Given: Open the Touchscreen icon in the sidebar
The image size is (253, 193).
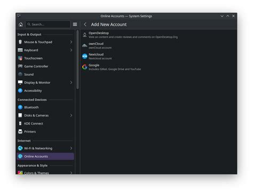Looking at the screenshot, I should (20, 58).
